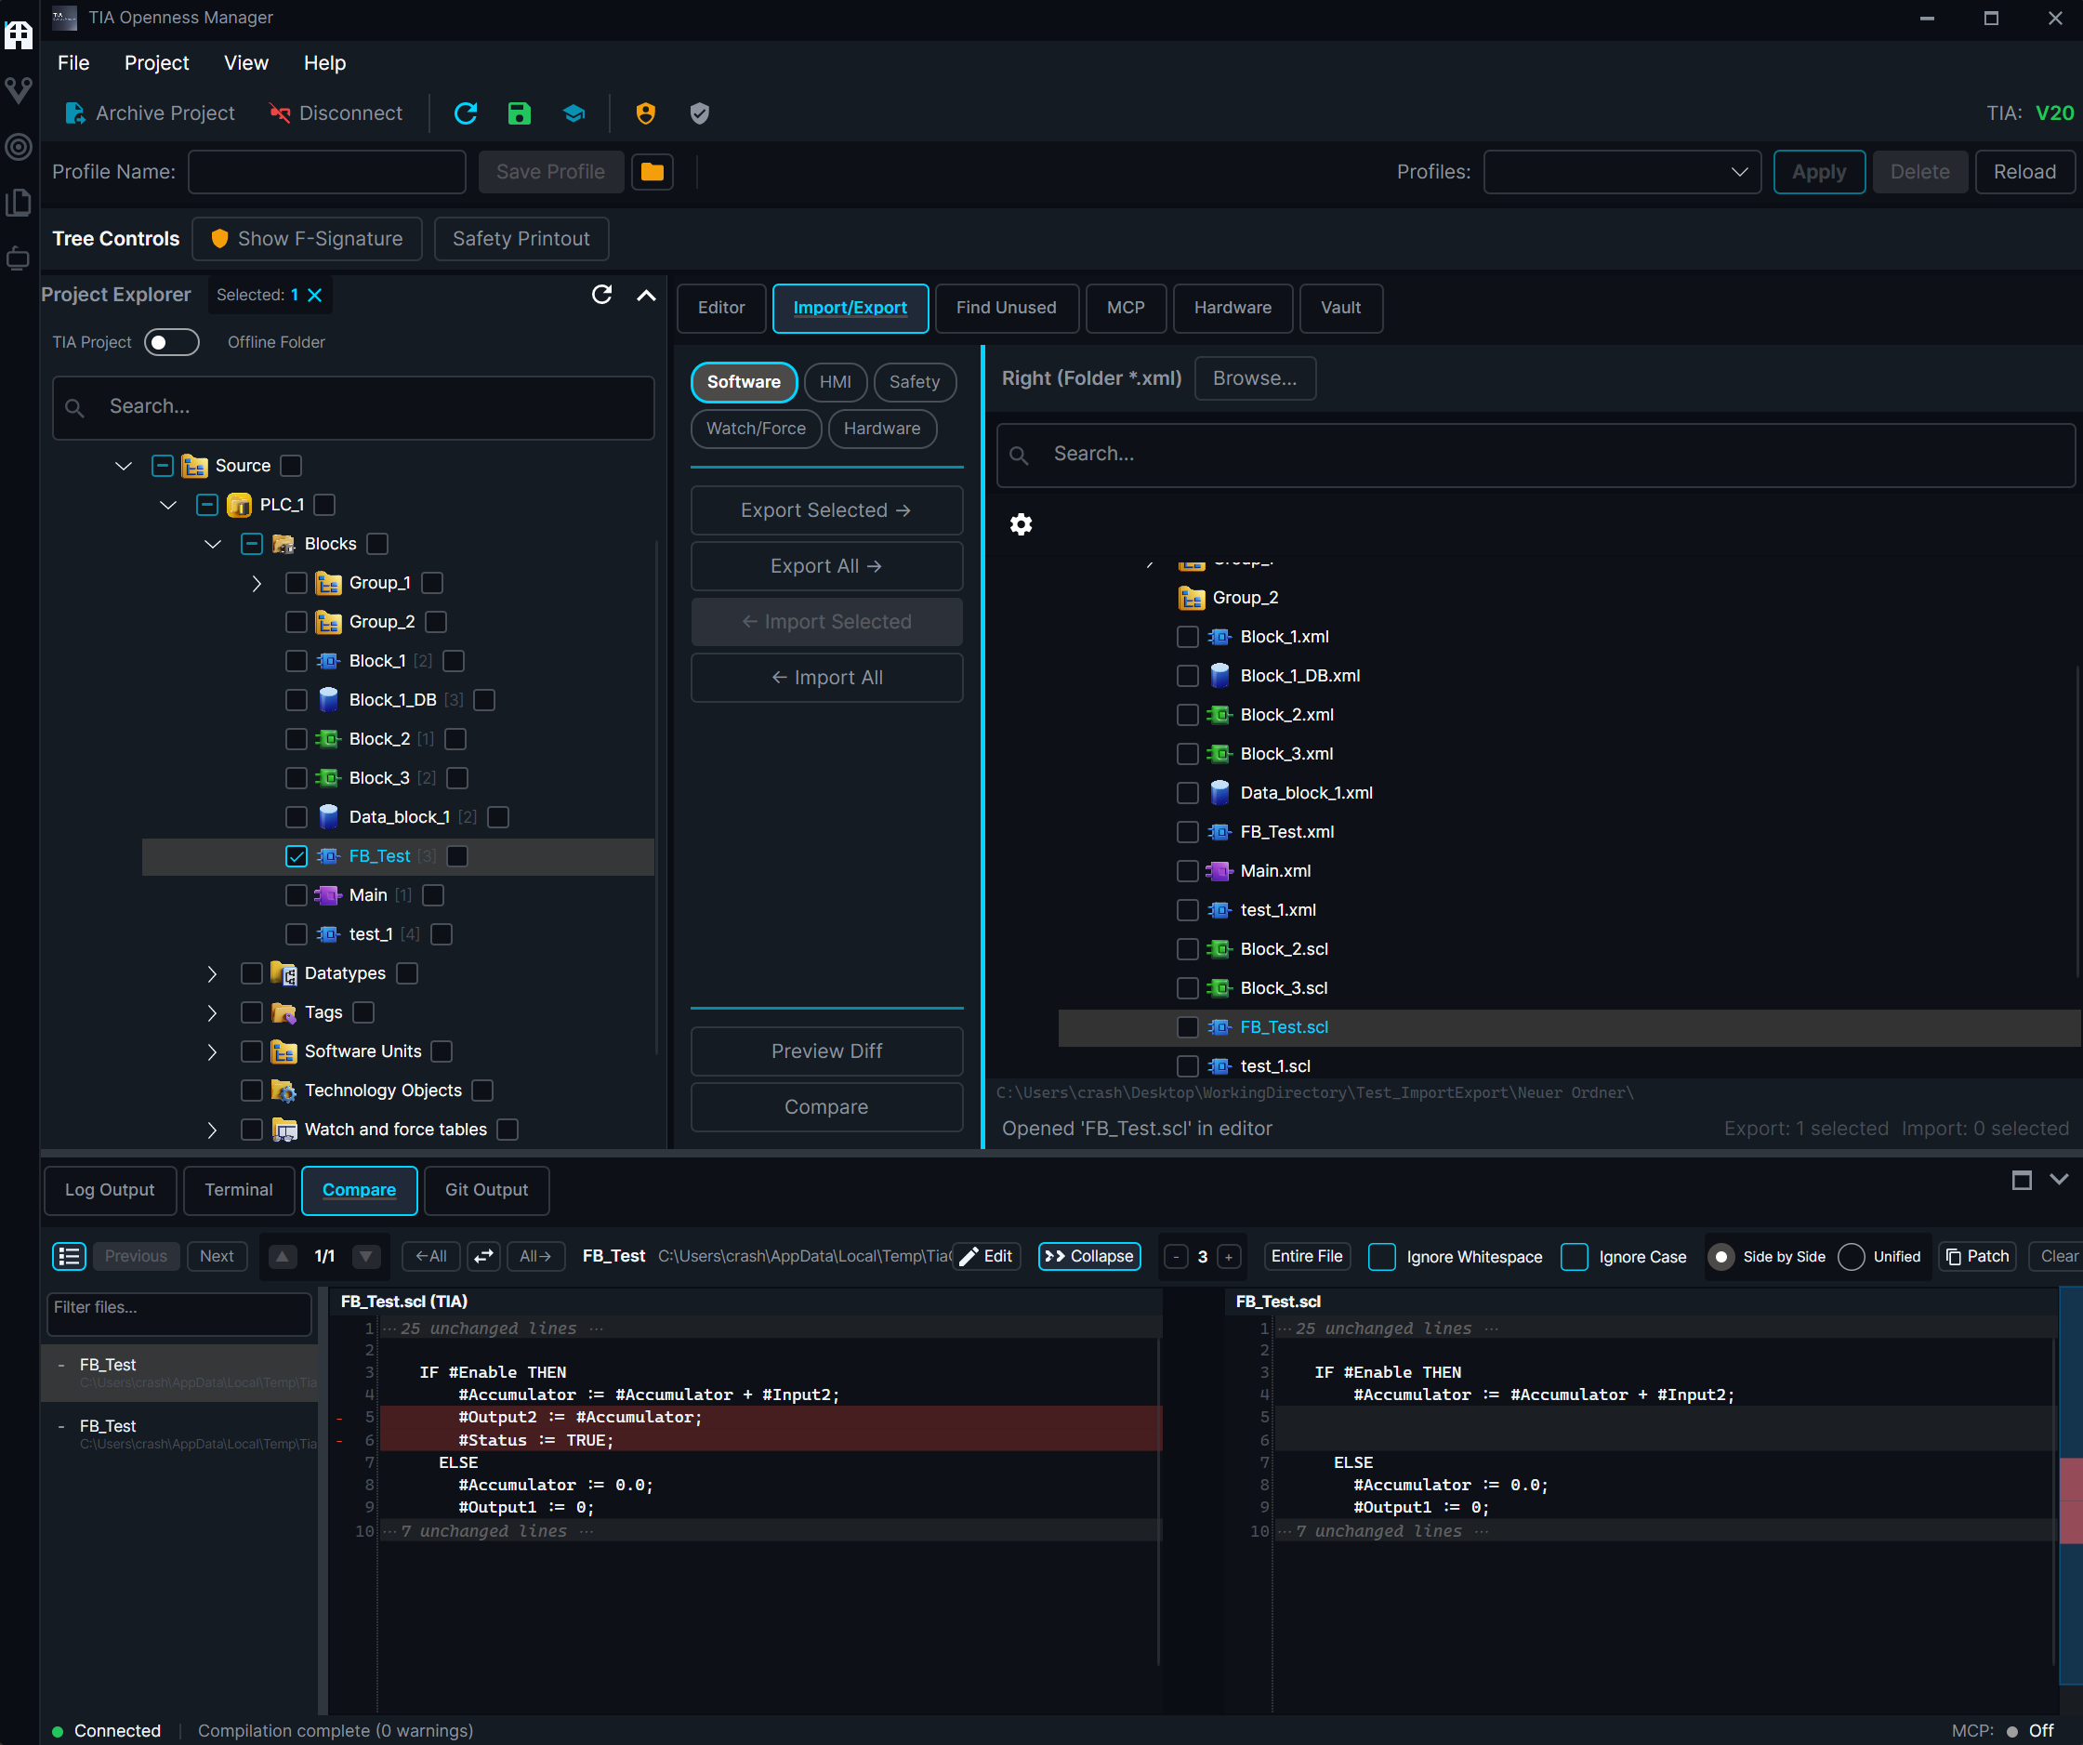Open the Project menu
Viewport: 2083px width, 1745px height.
tap(156, 63)
